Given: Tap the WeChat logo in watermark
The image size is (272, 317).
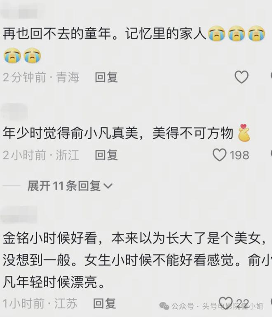Looking at the screenshot, I should pyautogui.click(x=164, y=306).
